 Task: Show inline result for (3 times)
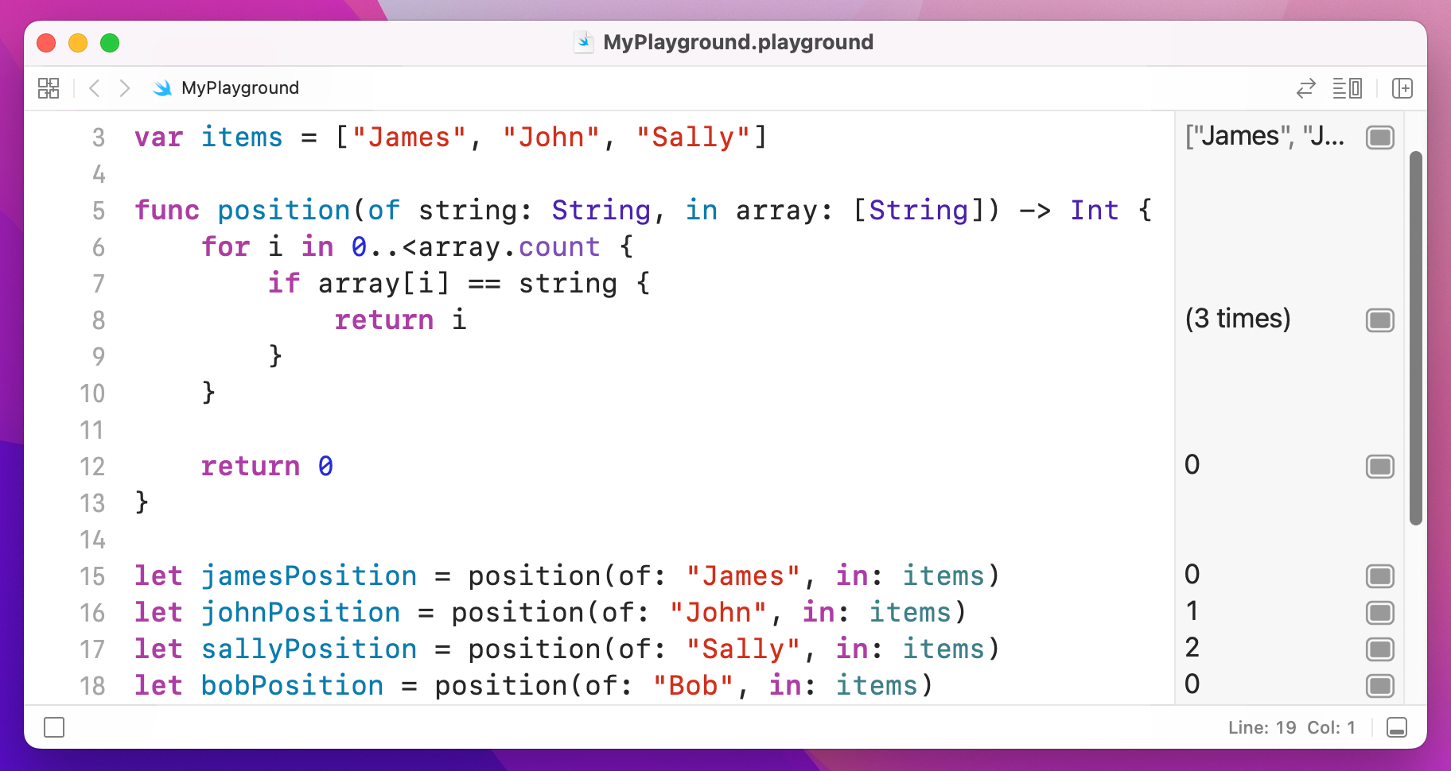[x=1379, y=320]
